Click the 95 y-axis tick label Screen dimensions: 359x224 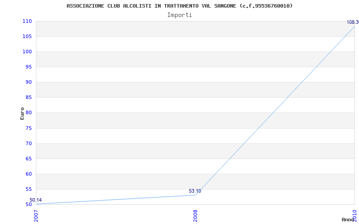[x=29, y=67]
